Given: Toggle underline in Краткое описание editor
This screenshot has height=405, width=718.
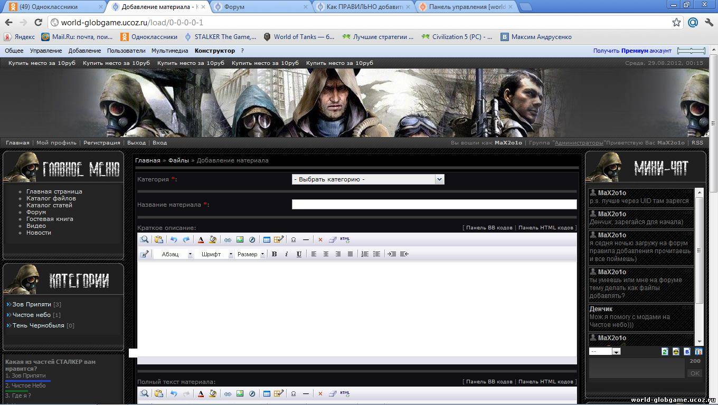Looking at the screenshot, I should coord(299,254).
